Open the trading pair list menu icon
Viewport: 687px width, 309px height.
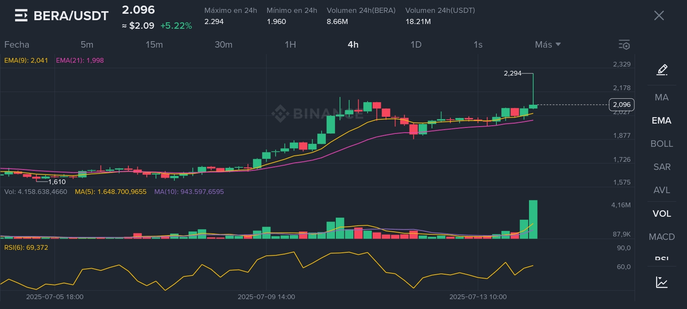(21, 16)
